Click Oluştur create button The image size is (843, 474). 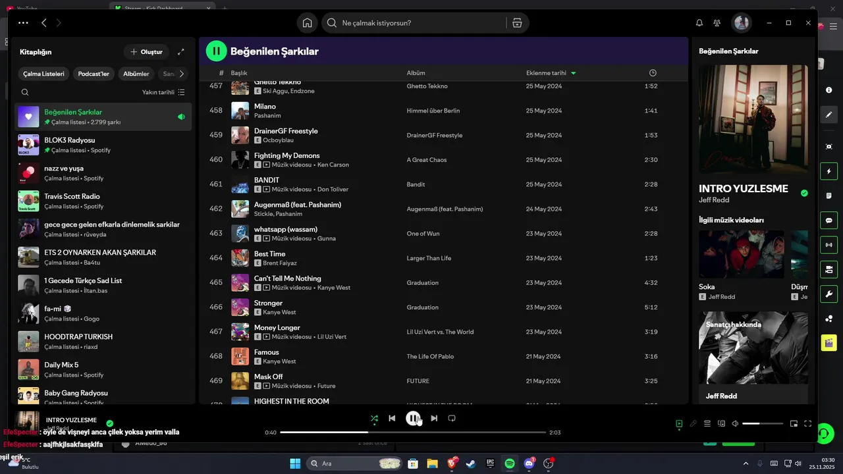click(x=146, y=52)
